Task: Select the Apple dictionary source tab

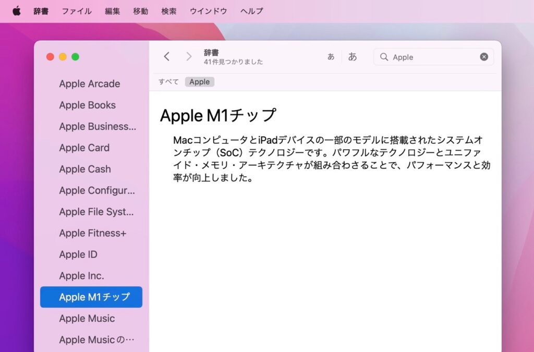Action: [x=200, y=82]
